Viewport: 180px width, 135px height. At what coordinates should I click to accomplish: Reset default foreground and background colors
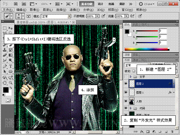(4, 95)
